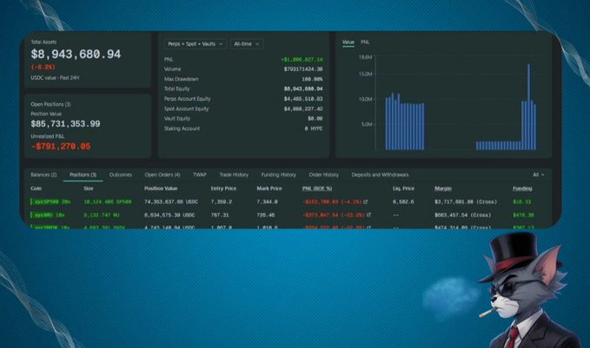This screenshot has height=348, width=590.
Task: Open the Trade History tab
Action: click(x=234, y=174)
